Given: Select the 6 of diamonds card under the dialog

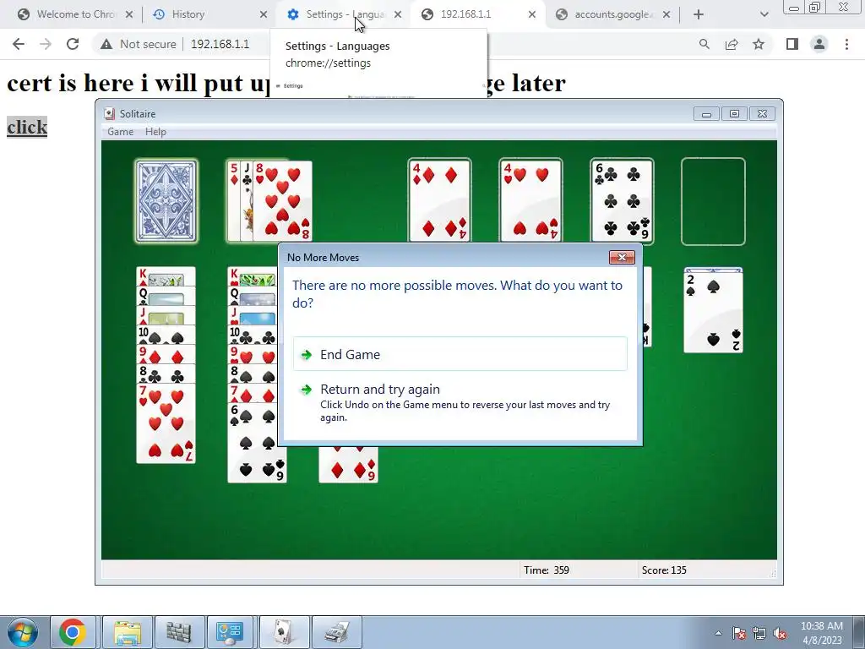Looking at the screenshot, I should pyautogui.click(x=348, y=465).
